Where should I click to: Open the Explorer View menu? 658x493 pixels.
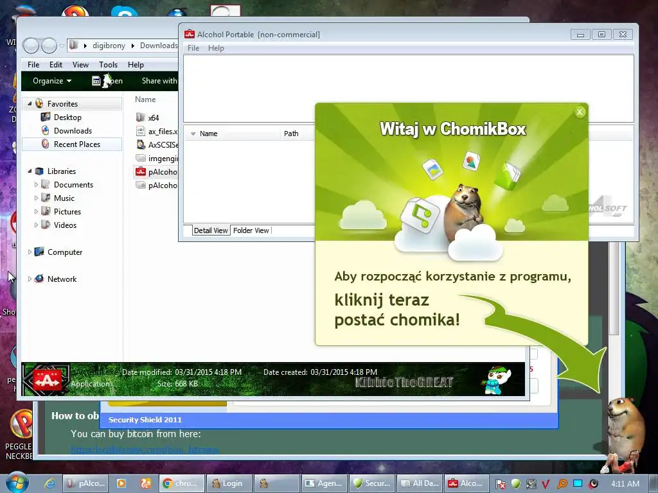pos(80,65)
